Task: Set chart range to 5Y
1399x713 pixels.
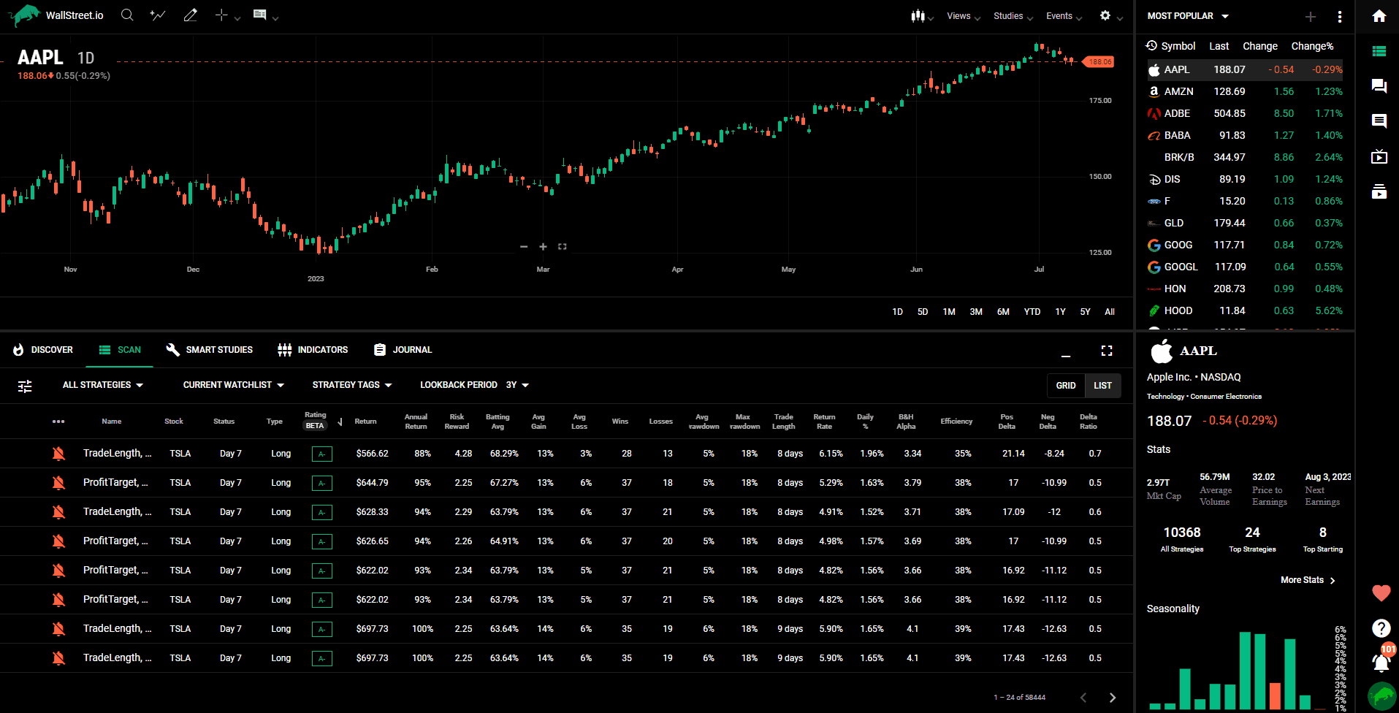Action: coord(1085,312)
